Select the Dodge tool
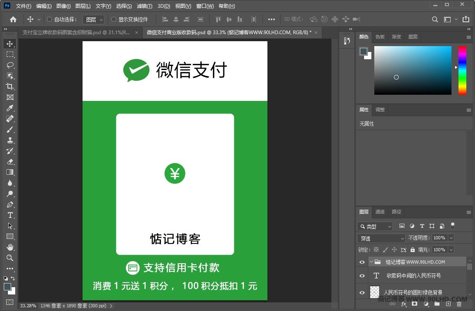Viewport: 475px width, 311px height. (x=9, y=194)
